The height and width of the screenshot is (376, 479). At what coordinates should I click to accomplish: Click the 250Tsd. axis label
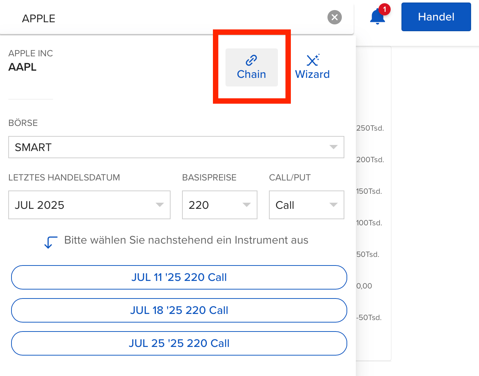click(x=370, y=128)
